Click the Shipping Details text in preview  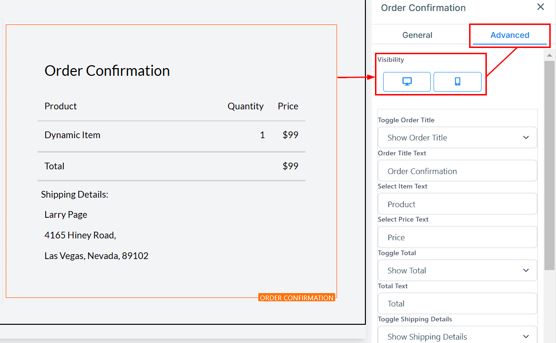(74, 195)
